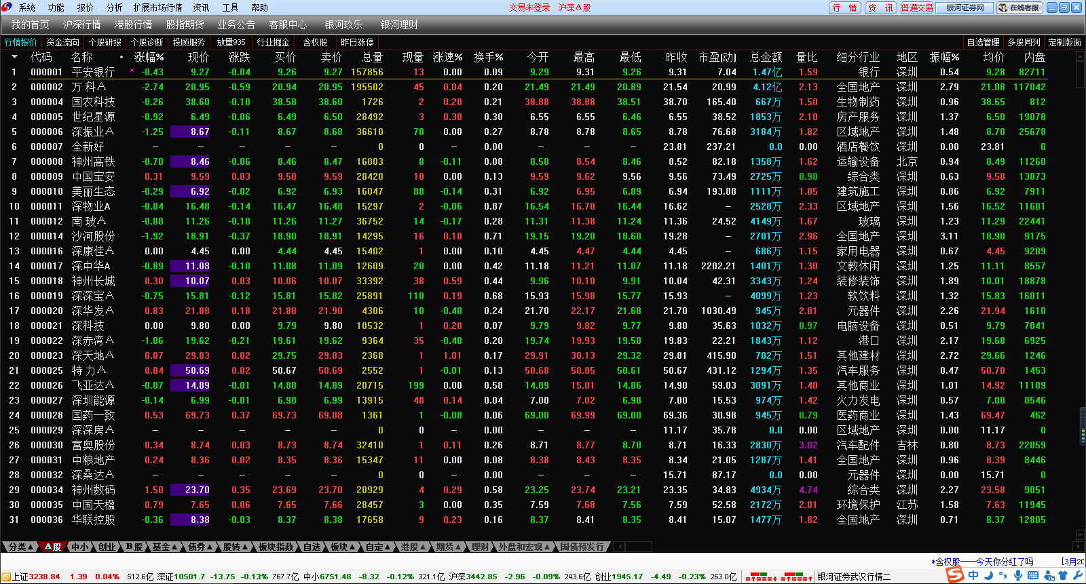Click the Sogou input method logo icon
Viewport: 1086px width, 584px height.
pos(955,575)
